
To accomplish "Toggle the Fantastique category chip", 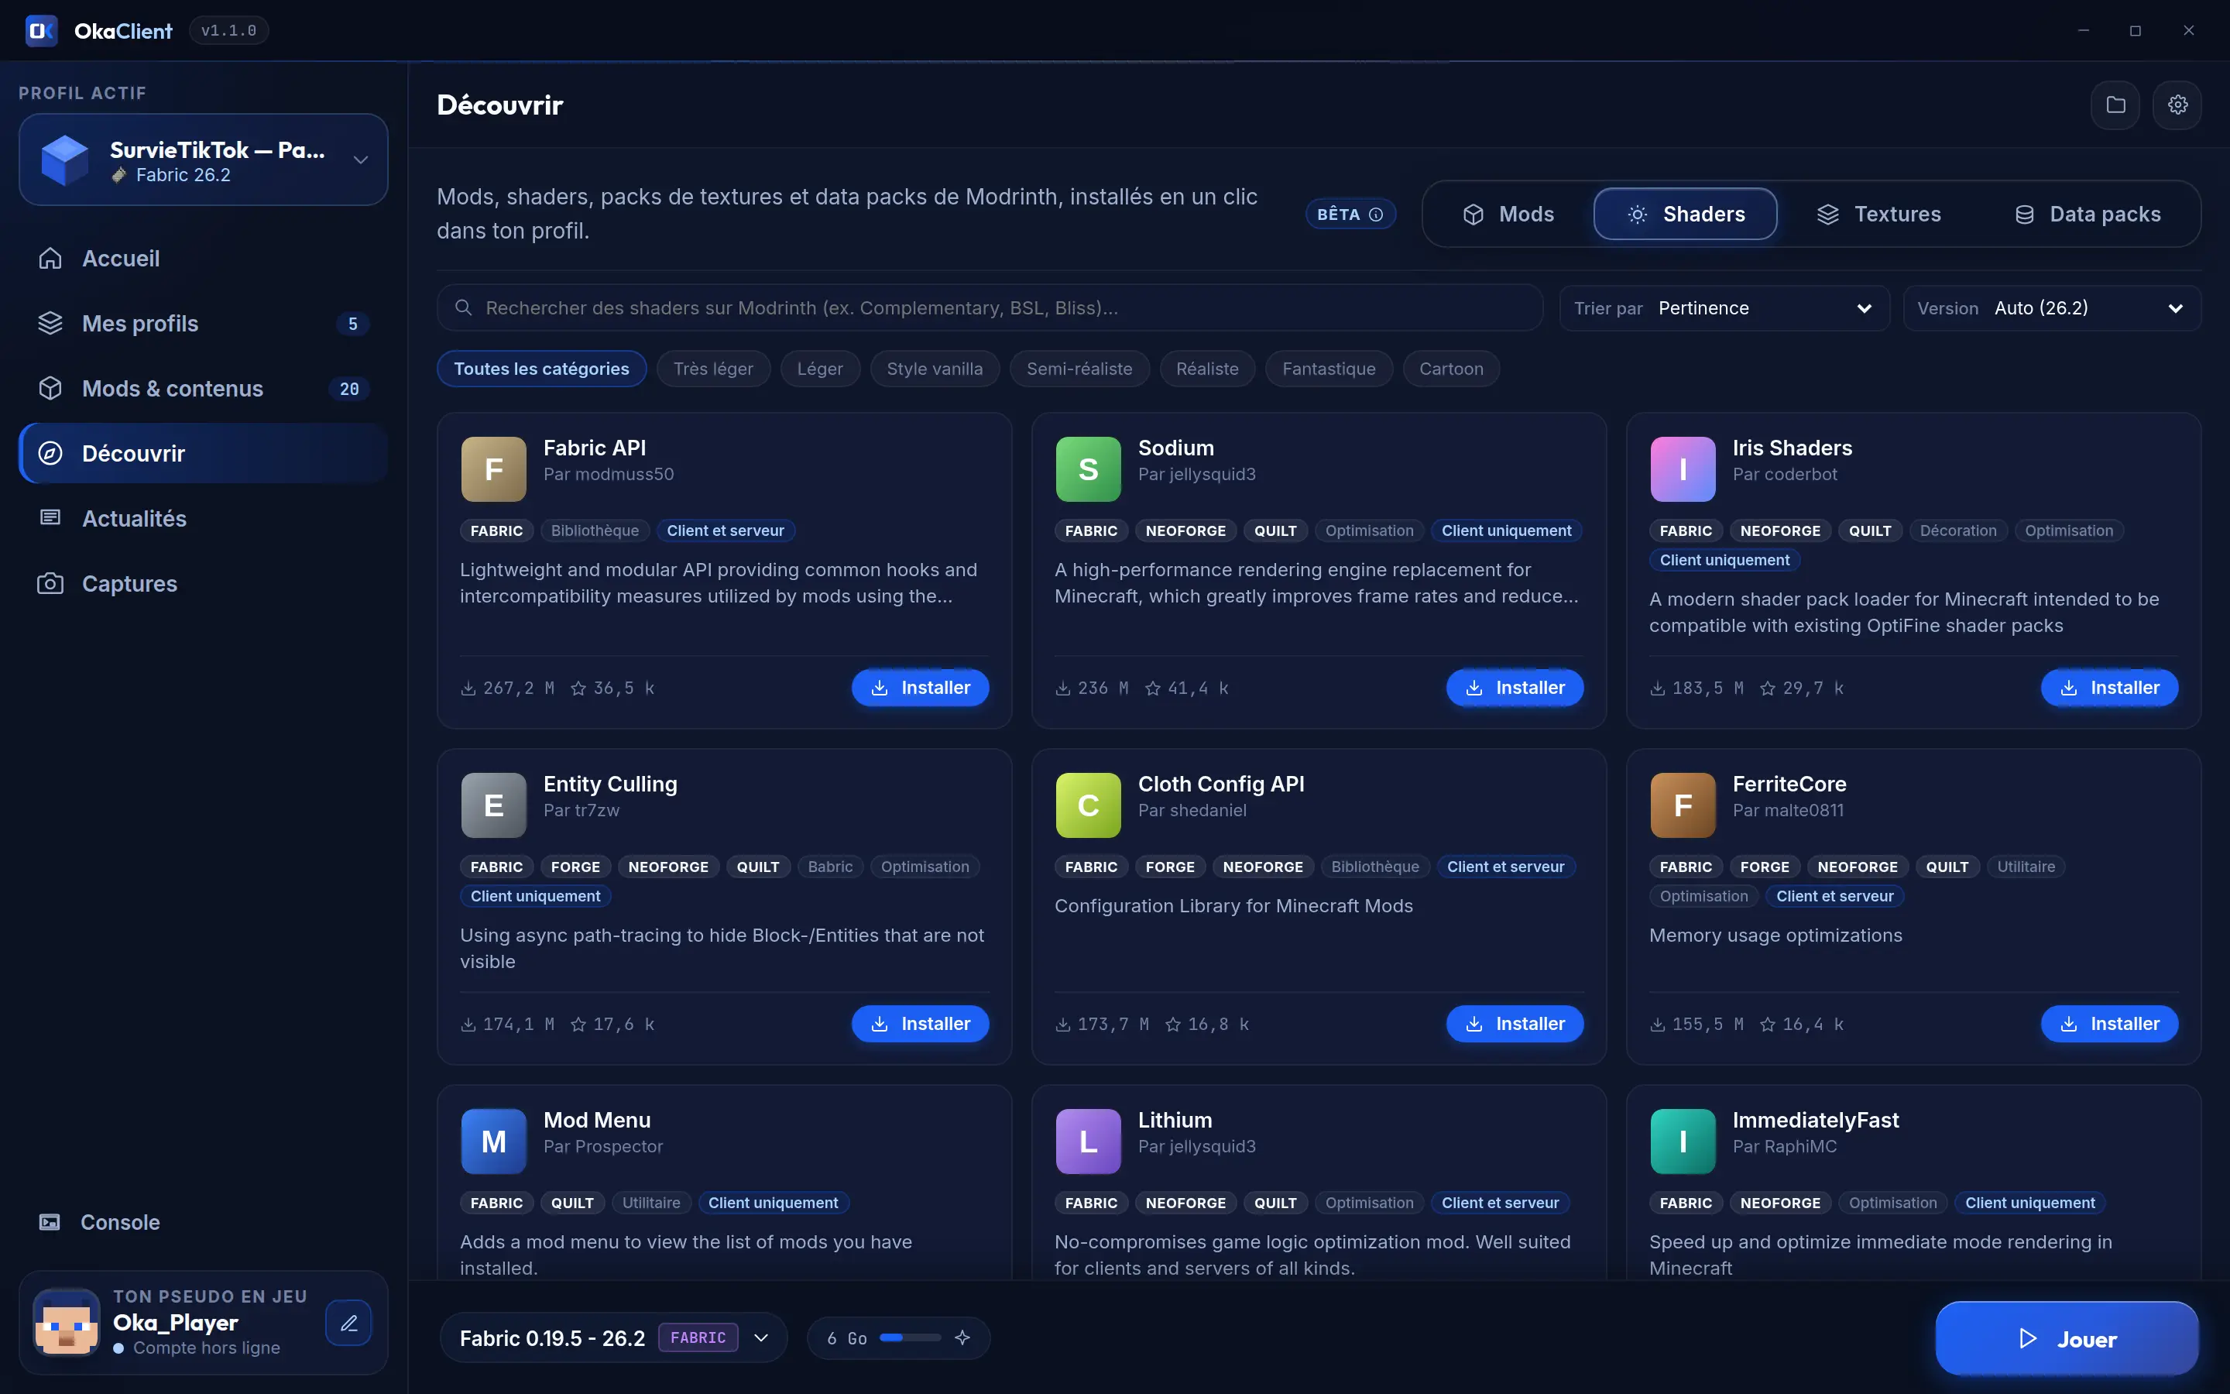I will [1329, 369].
